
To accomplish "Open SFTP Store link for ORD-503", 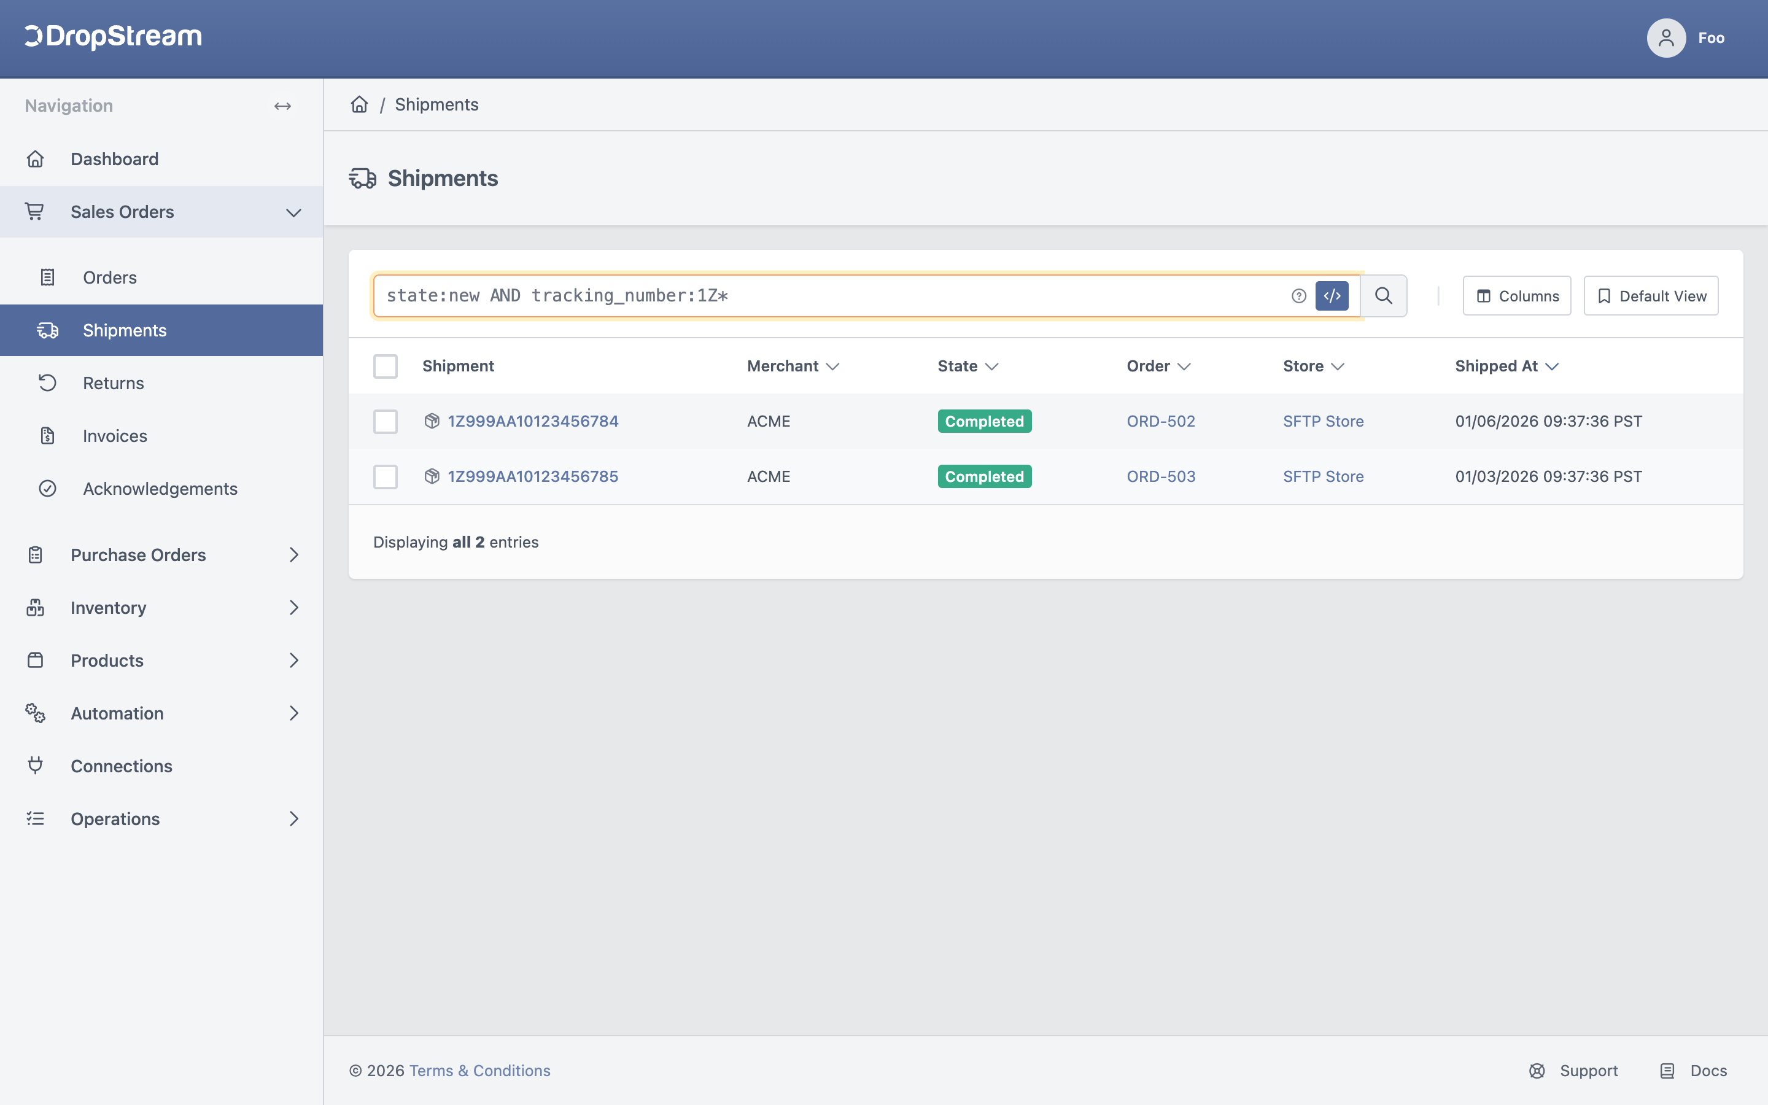I will point(1323,476).
